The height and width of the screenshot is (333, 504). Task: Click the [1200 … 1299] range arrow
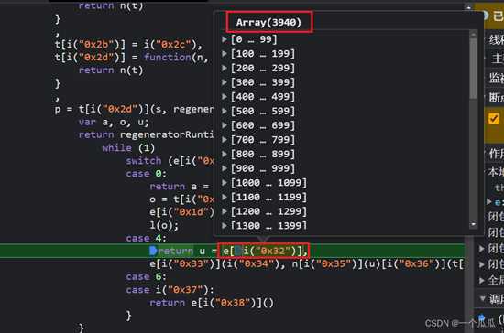point(225,211)
